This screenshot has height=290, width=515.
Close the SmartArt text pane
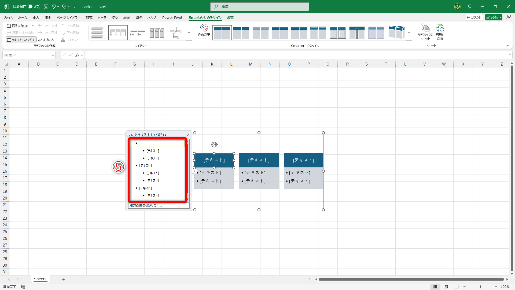(188, 135)
